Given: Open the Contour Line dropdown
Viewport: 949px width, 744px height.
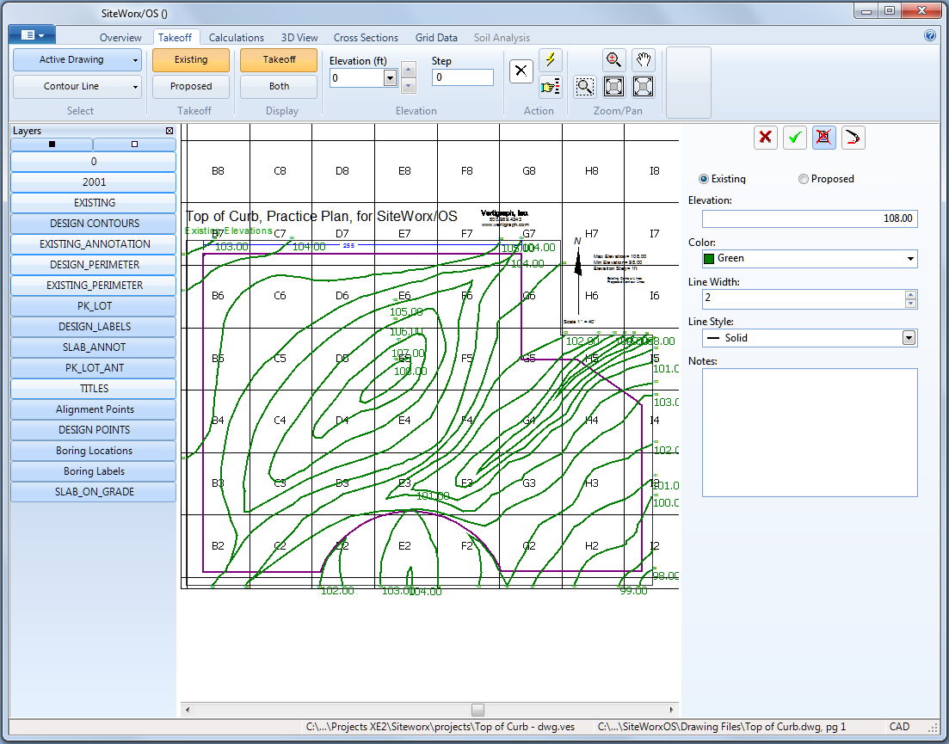Looking at the screenshot, I should 77,87.
